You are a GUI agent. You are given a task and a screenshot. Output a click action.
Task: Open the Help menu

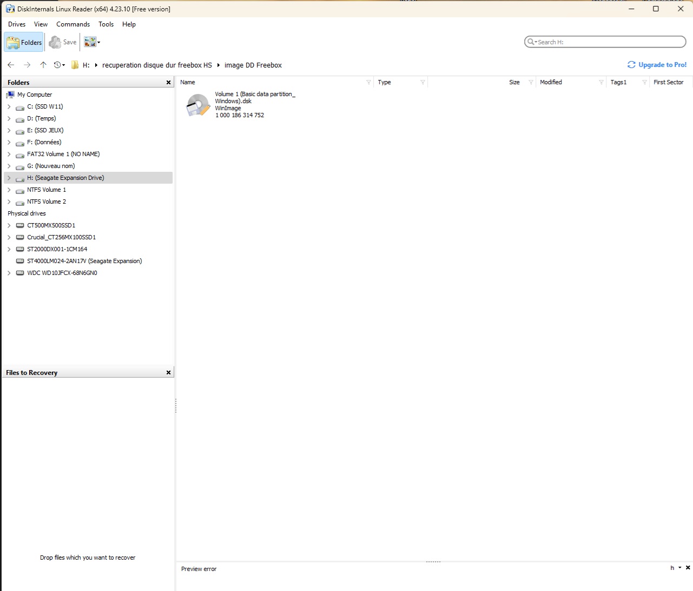tap(129, 24)
